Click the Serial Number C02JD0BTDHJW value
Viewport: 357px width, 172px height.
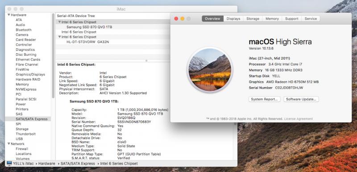289,88
